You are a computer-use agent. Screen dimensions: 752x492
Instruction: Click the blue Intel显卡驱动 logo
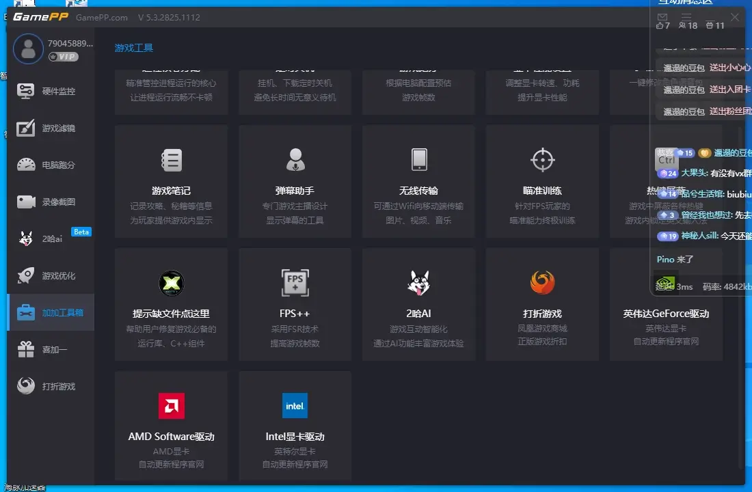(295, 405)
